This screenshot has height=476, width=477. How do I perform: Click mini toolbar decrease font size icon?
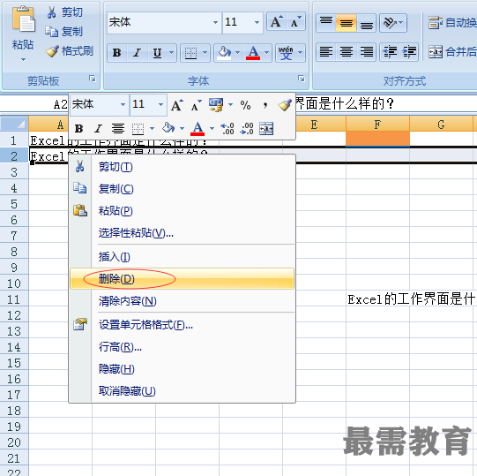click(x=196, y=105)
